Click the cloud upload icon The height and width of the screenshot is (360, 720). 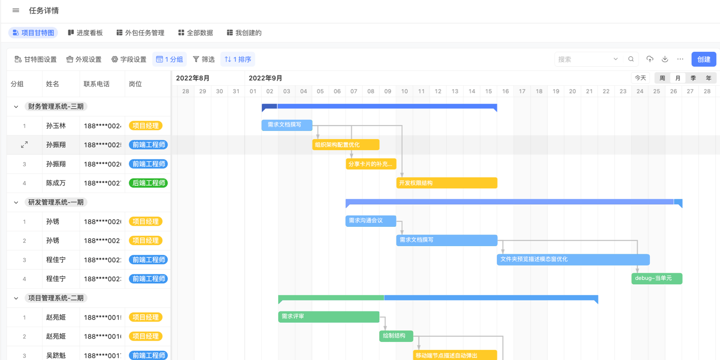tap(650, 59)
